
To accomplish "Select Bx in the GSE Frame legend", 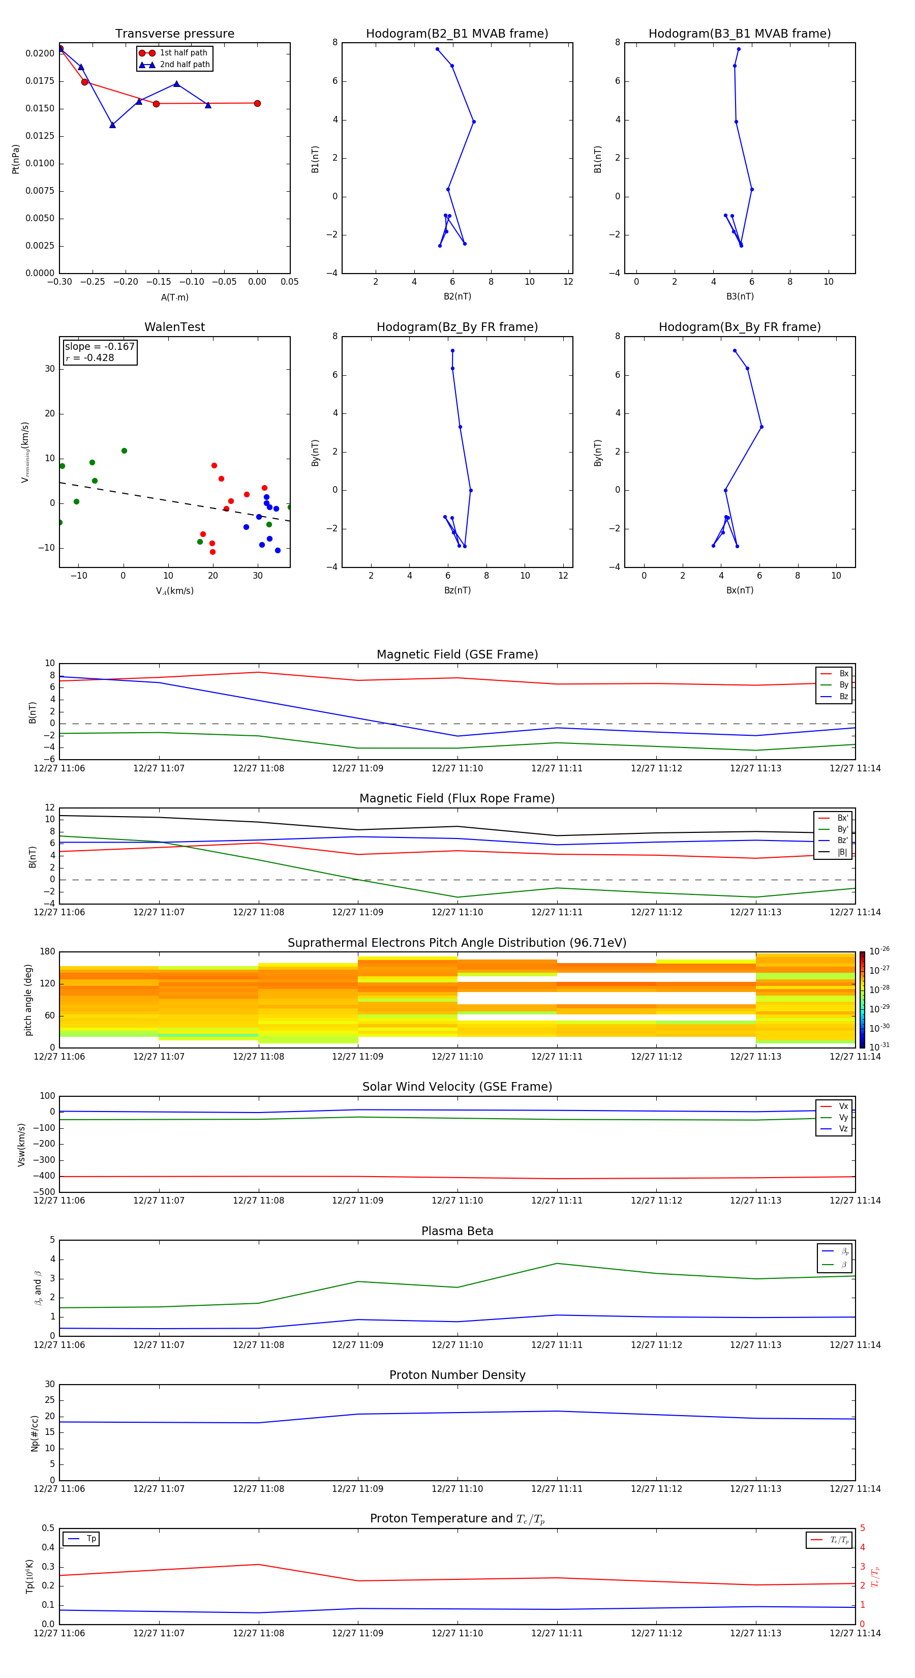I will click(x=834, y=674).
